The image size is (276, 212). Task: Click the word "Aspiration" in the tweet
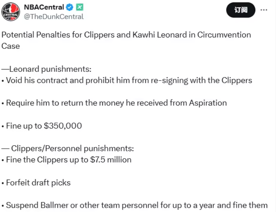click(x=208, y=103)
